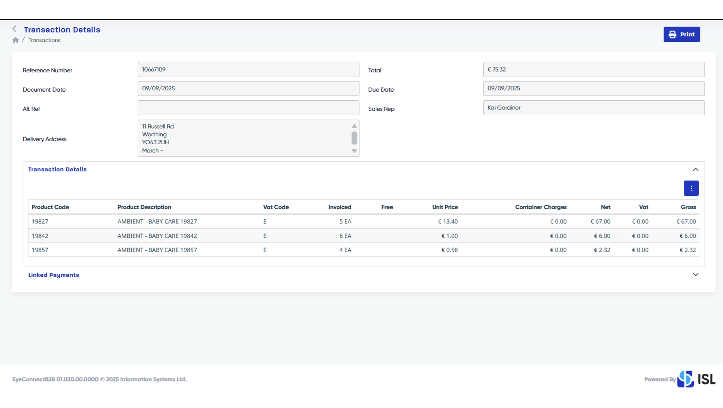Click the Linked Payments heading
Screen dimensions: 723x408
[54, 275]
